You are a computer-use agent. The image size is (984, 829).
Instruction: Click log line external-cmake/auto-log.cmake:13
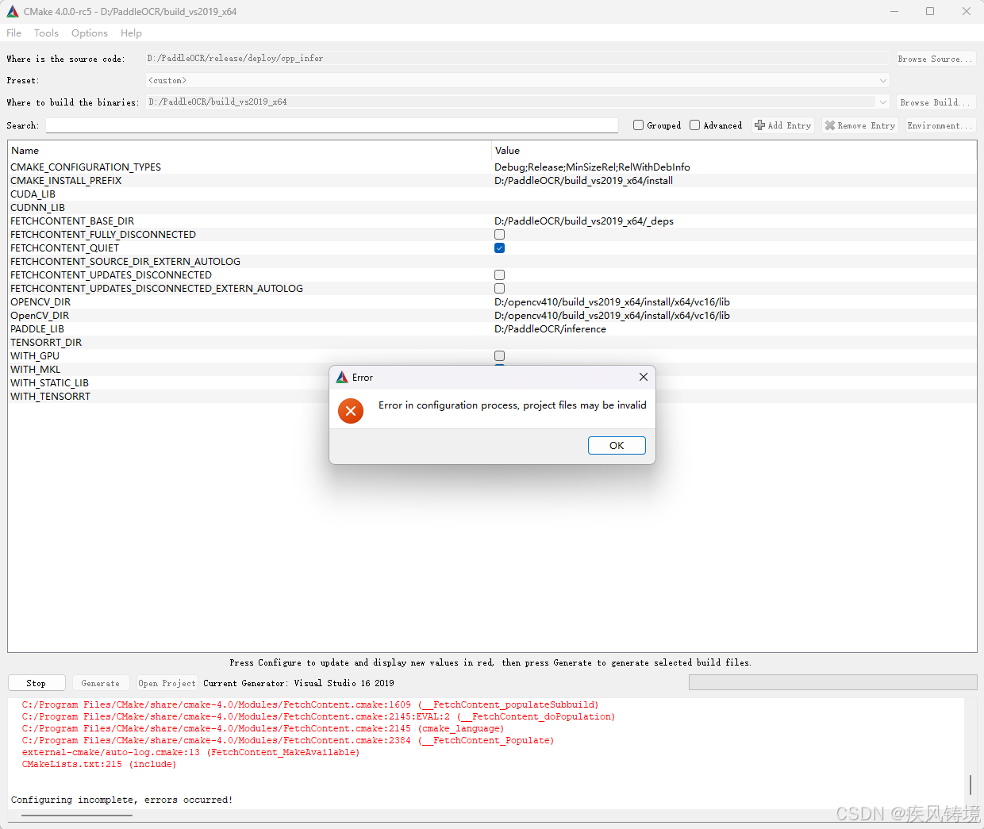[190, 753]
